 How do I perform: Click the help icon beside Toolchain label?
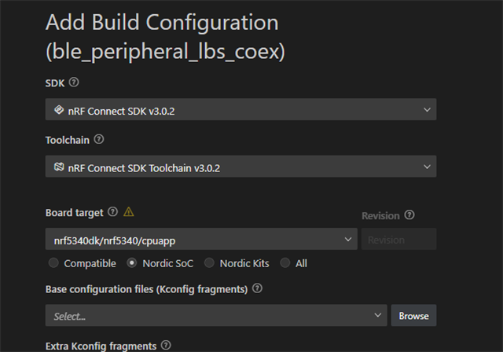pos(99,139)
